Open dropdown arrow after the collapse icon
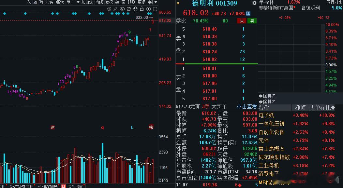 pos(156,2)
